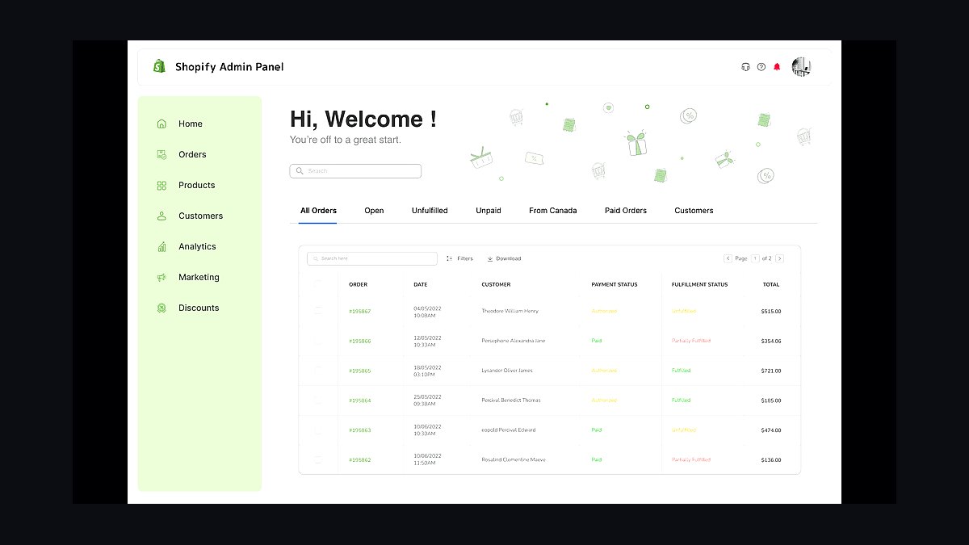The width and height of the screenshot is (969, 545).
Task: Sort by the ORDER column header
Action: tap(359, 284)
